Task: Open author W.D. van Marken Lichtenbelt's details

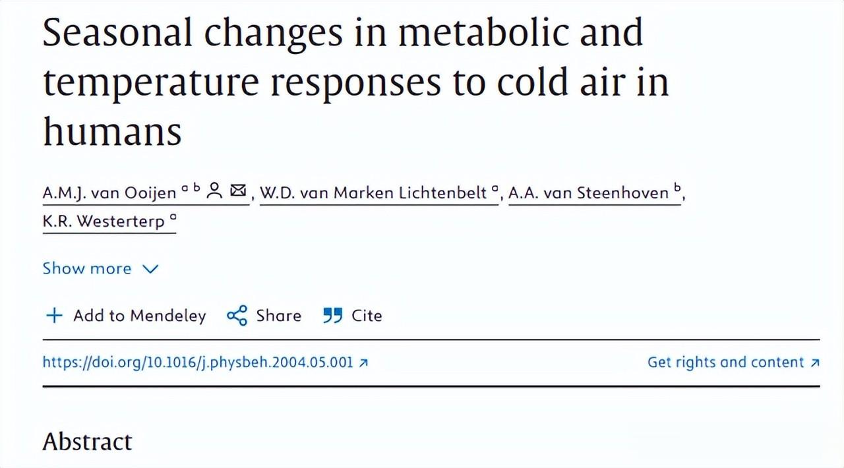Action: (x=373, y=193)
